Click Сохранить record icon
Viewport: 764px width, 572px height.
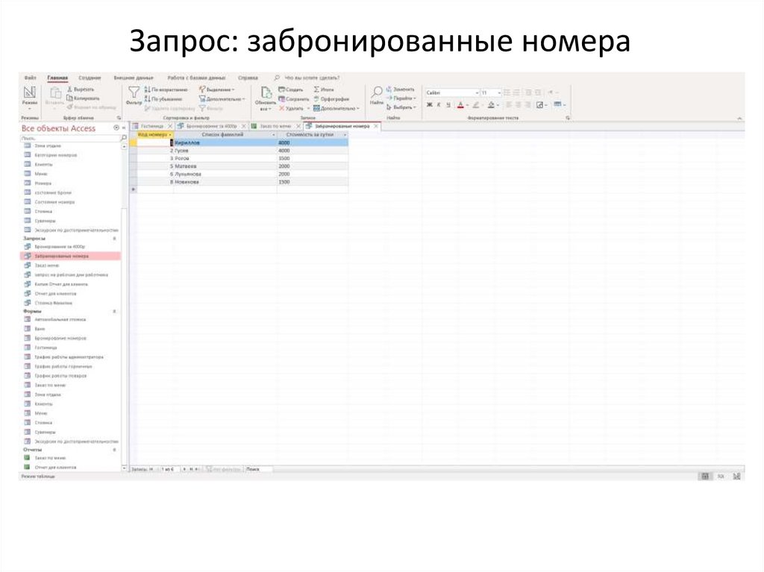coord(281,99)
